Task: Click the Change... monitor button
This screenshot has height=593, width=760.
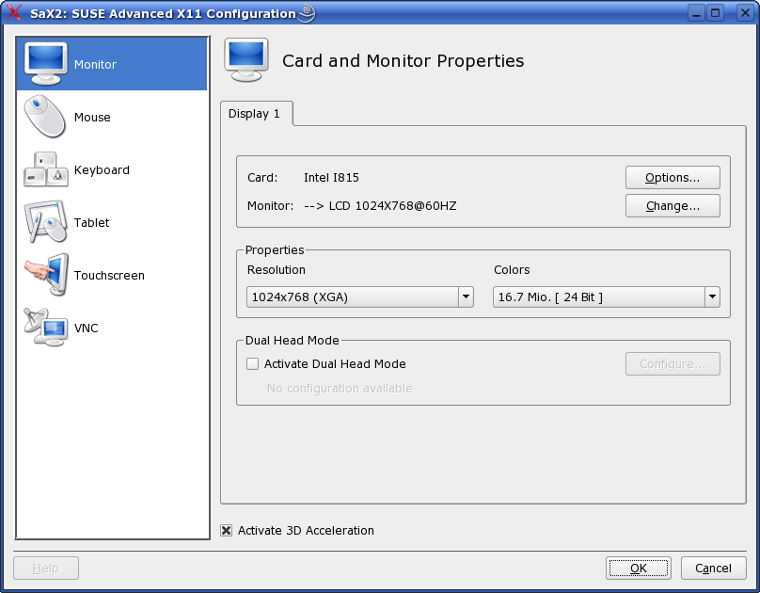Action: (x=673, y=205)
